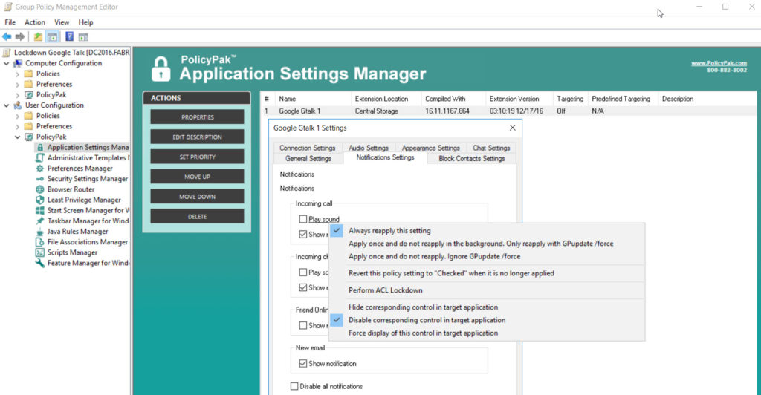Open the File menu
Viewport: 761px width, 395px height.
(x=10, y=22)
